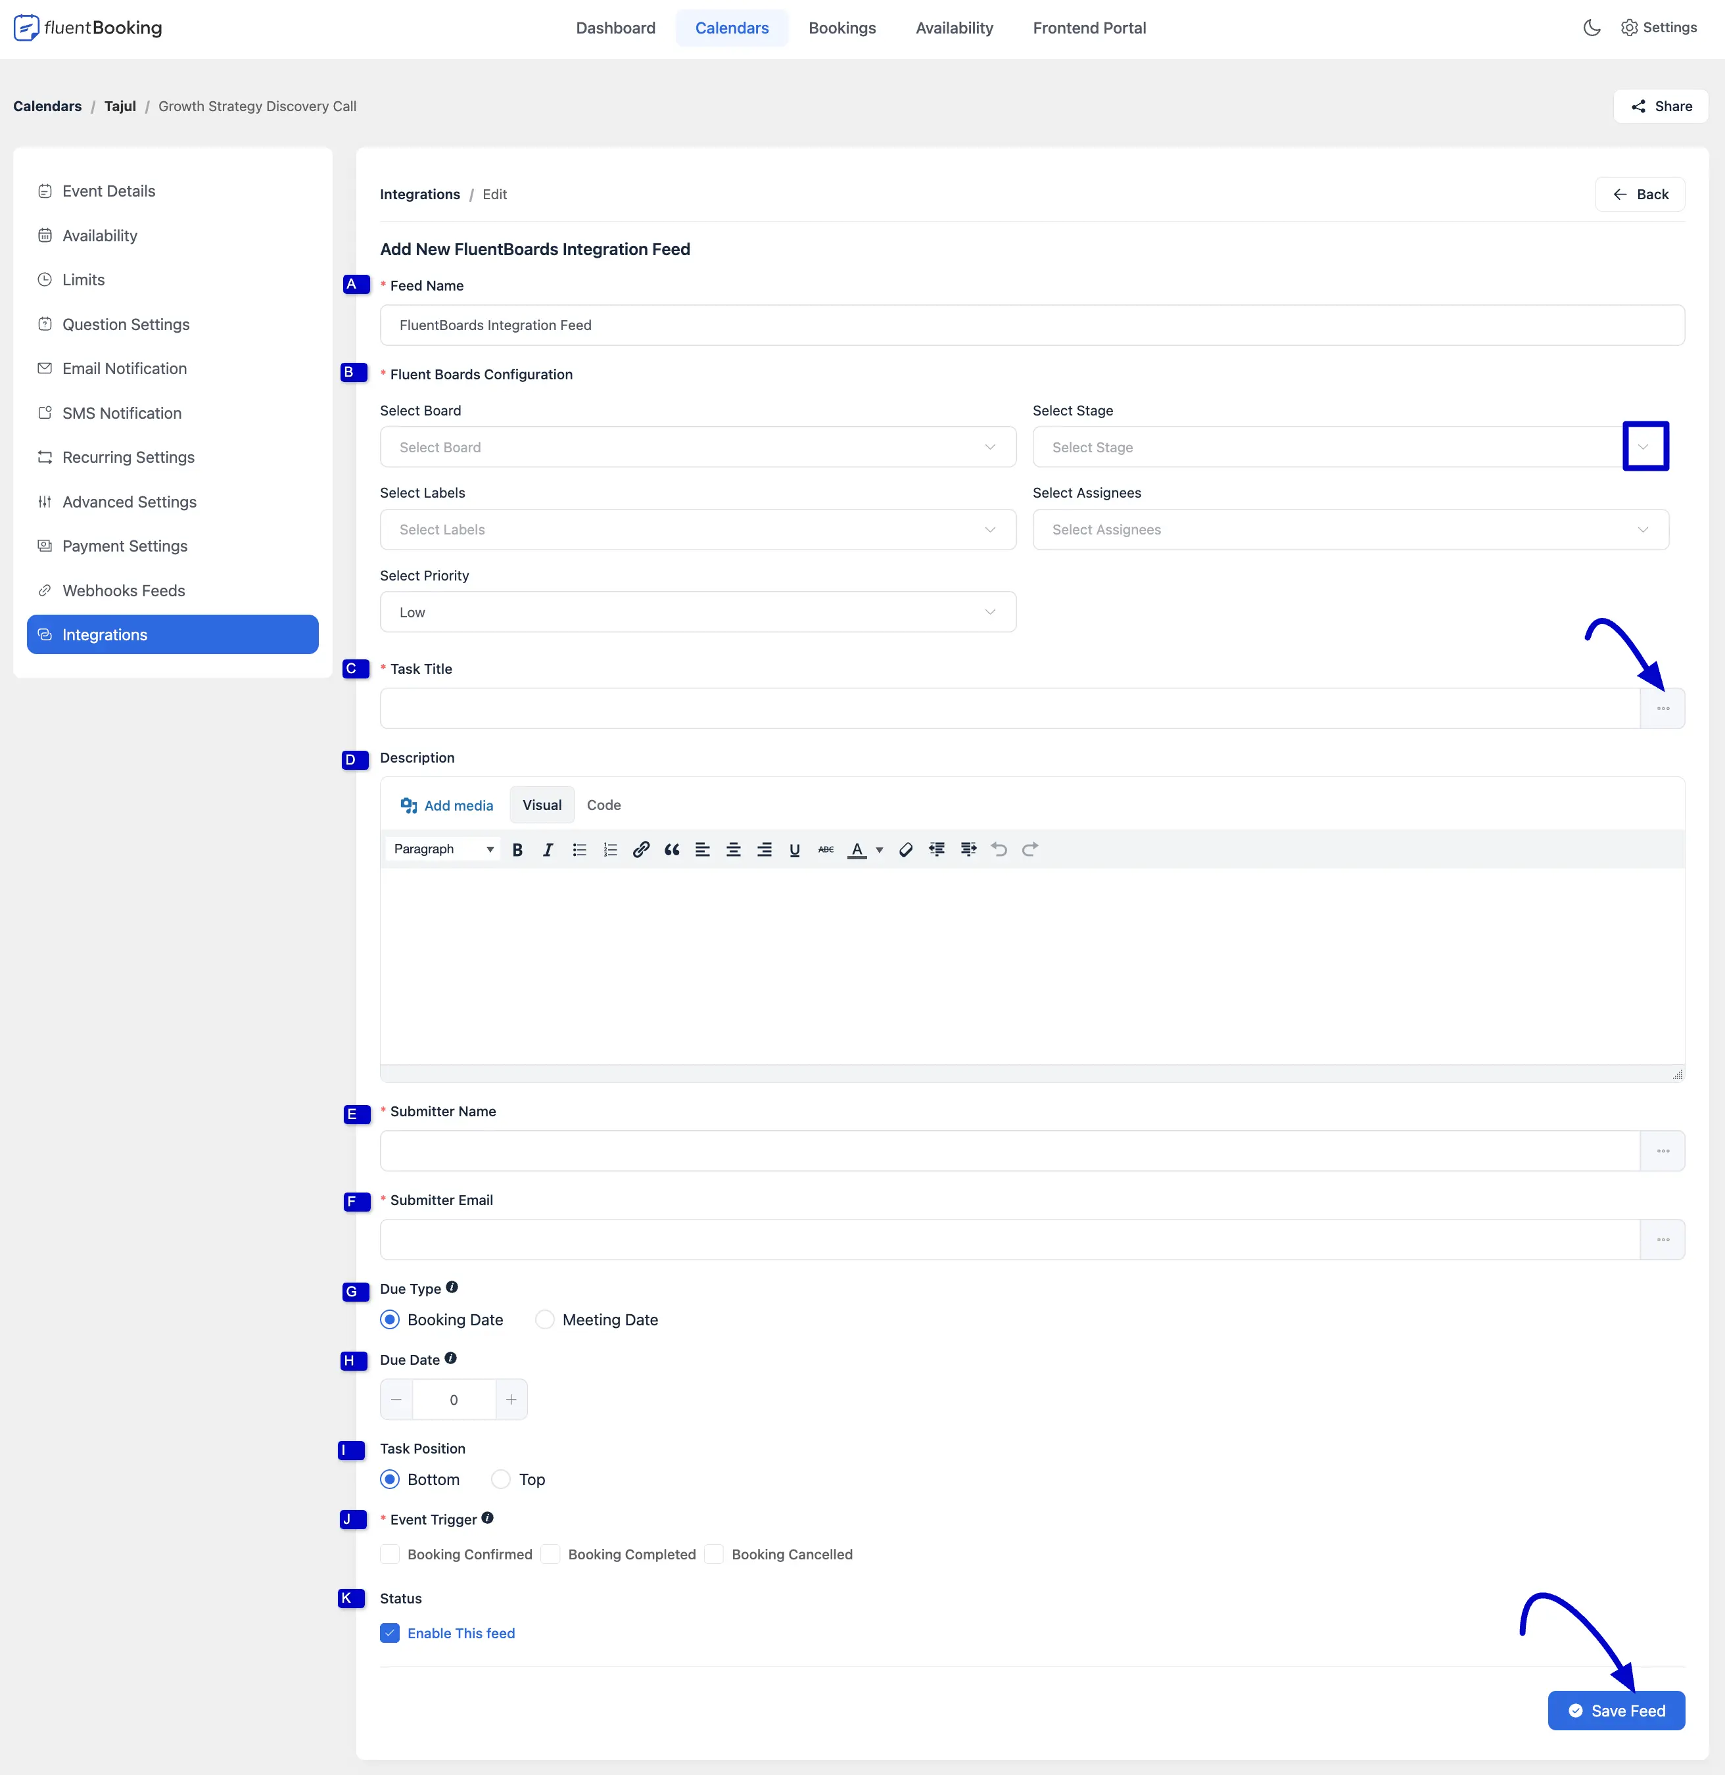
Task: Open text color dropdown arrow
Action: tap(879, 850)
